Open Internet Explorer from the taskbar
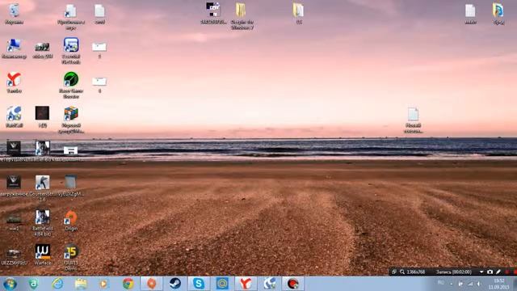 [57, 284]
